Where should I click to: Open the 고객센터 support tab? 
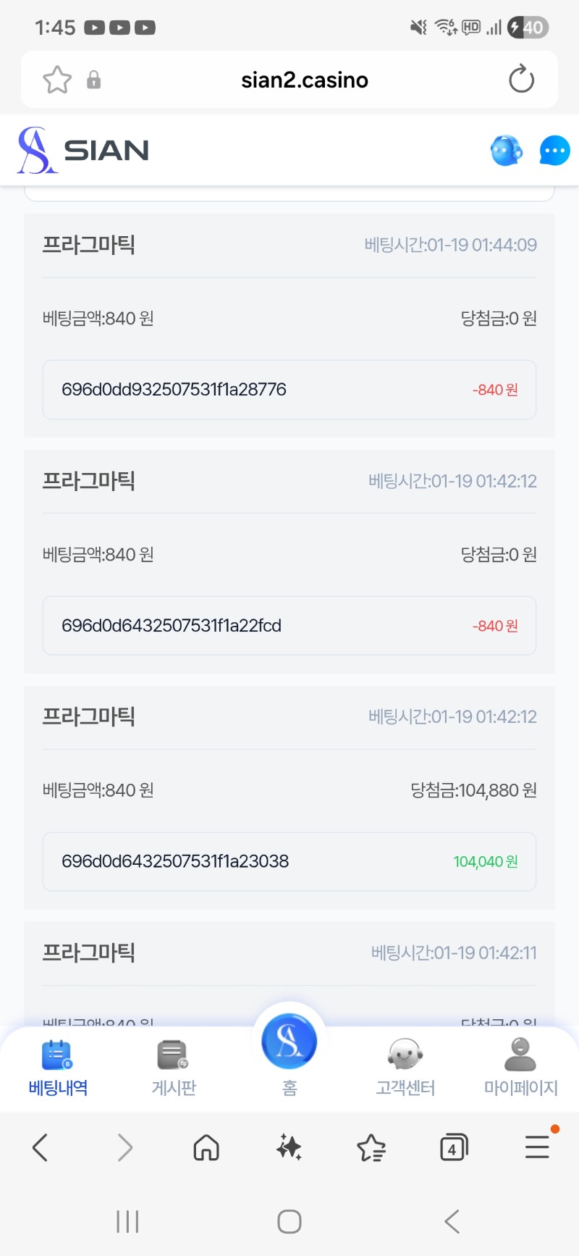point(405,1068)
